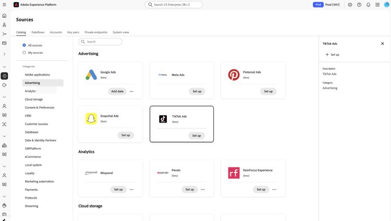This screenshot has height=221, width=391.
Task: Click the Snapchat Ads ghost logo
Action: tap(91, 118)
